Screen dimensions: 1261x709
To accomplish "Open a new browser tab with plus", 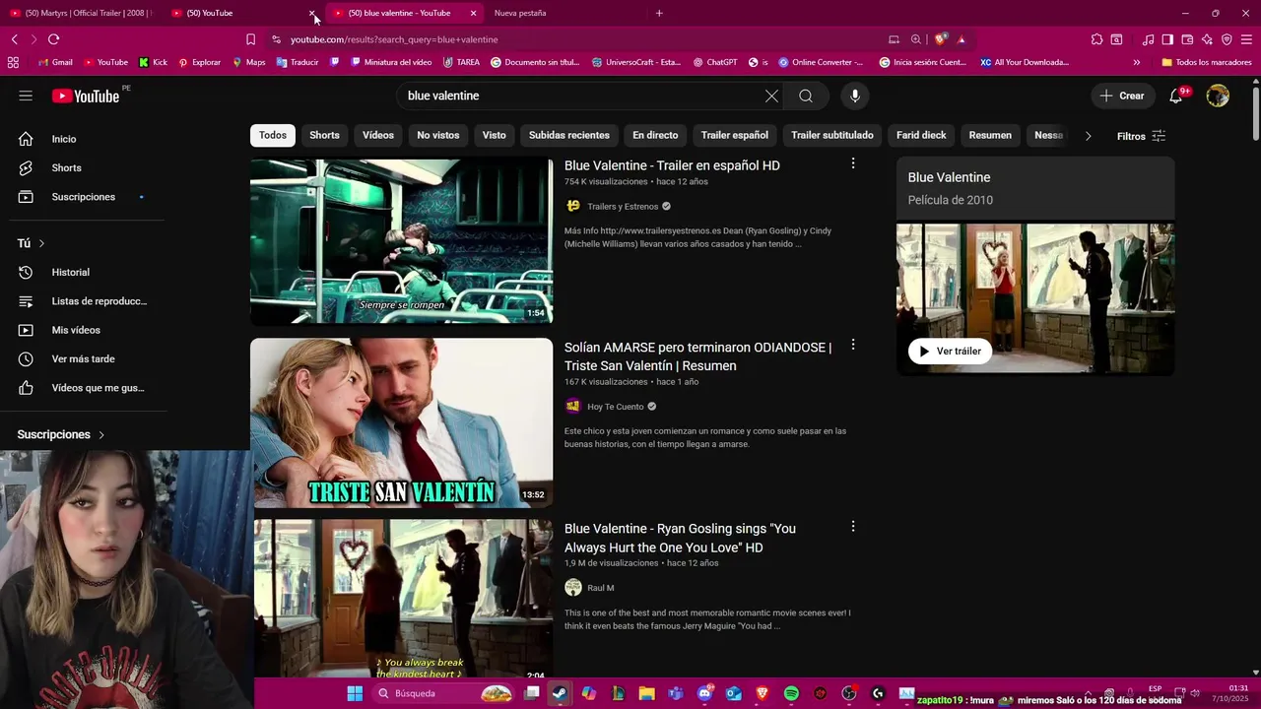I will click(659, 13).
